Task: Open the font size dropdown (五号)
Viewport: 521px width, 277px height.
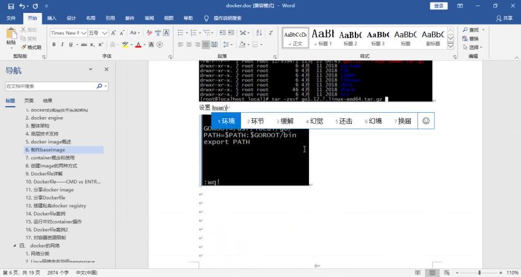Action: click(105, 33)
